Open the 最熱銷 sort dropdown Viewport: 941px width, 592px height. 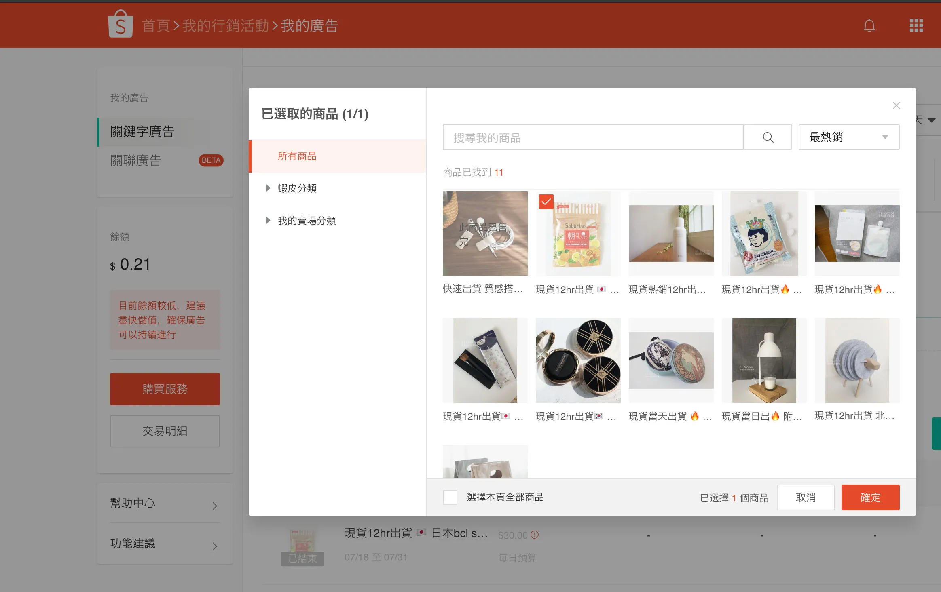point(849,137)
